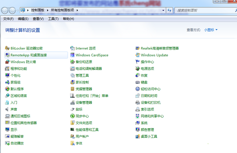
Task: Open the 电源选项 icon
Action: click(138, 69)
